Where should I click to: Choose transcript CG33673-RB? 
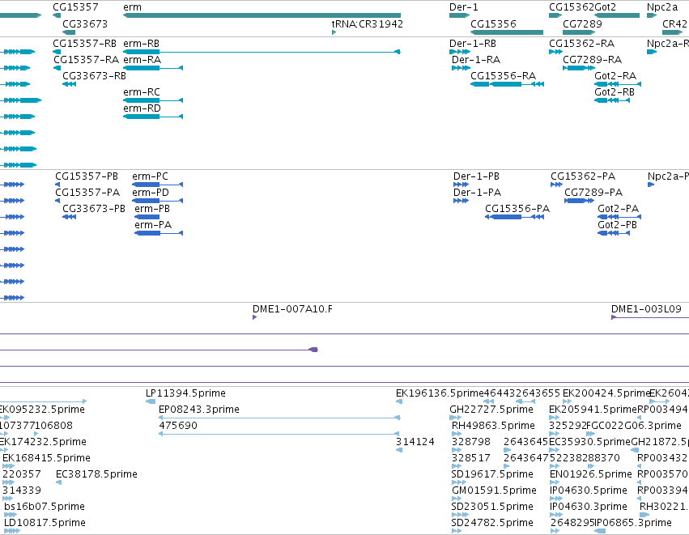94,76
